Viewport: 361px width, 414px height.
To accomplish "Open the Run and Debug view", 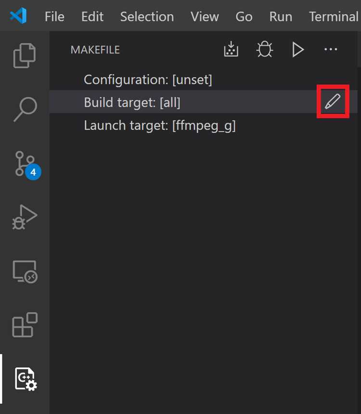I will [24, 217].
